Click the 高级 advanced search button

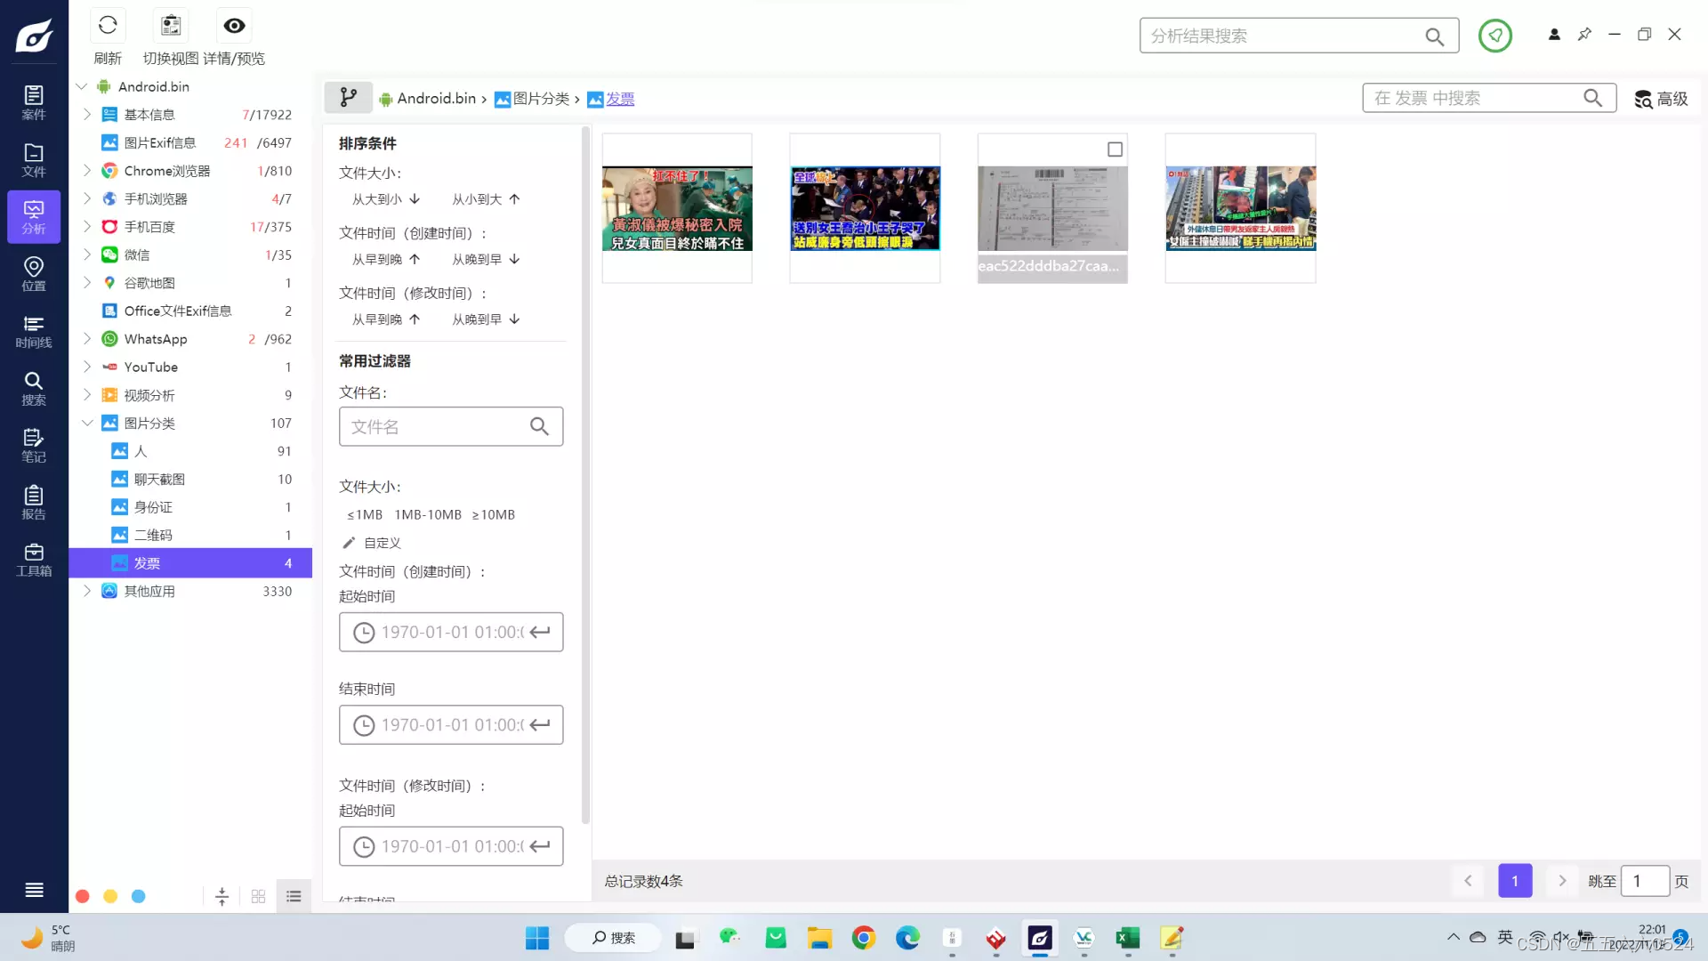1661,99
